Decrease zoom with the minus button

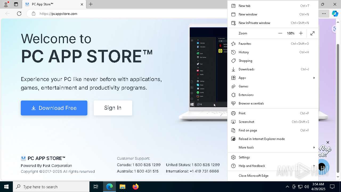tap(280, 33)
